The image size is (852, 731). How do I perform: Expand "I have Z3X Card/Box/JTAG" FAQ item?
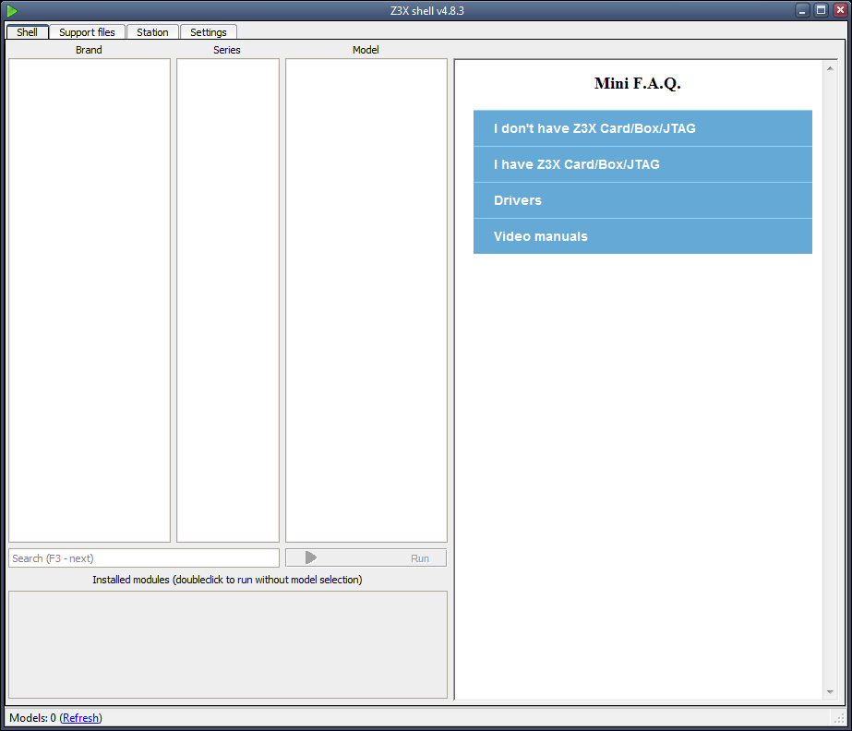pos(642,164)
